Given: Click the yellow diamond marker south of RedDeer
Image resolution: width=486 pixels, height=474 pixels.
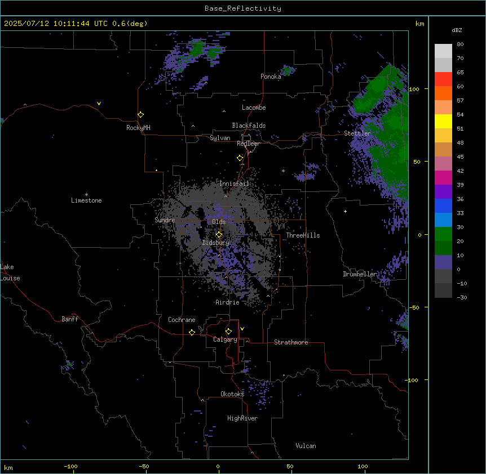Looking at the screenshot, I should pos(240,158).
